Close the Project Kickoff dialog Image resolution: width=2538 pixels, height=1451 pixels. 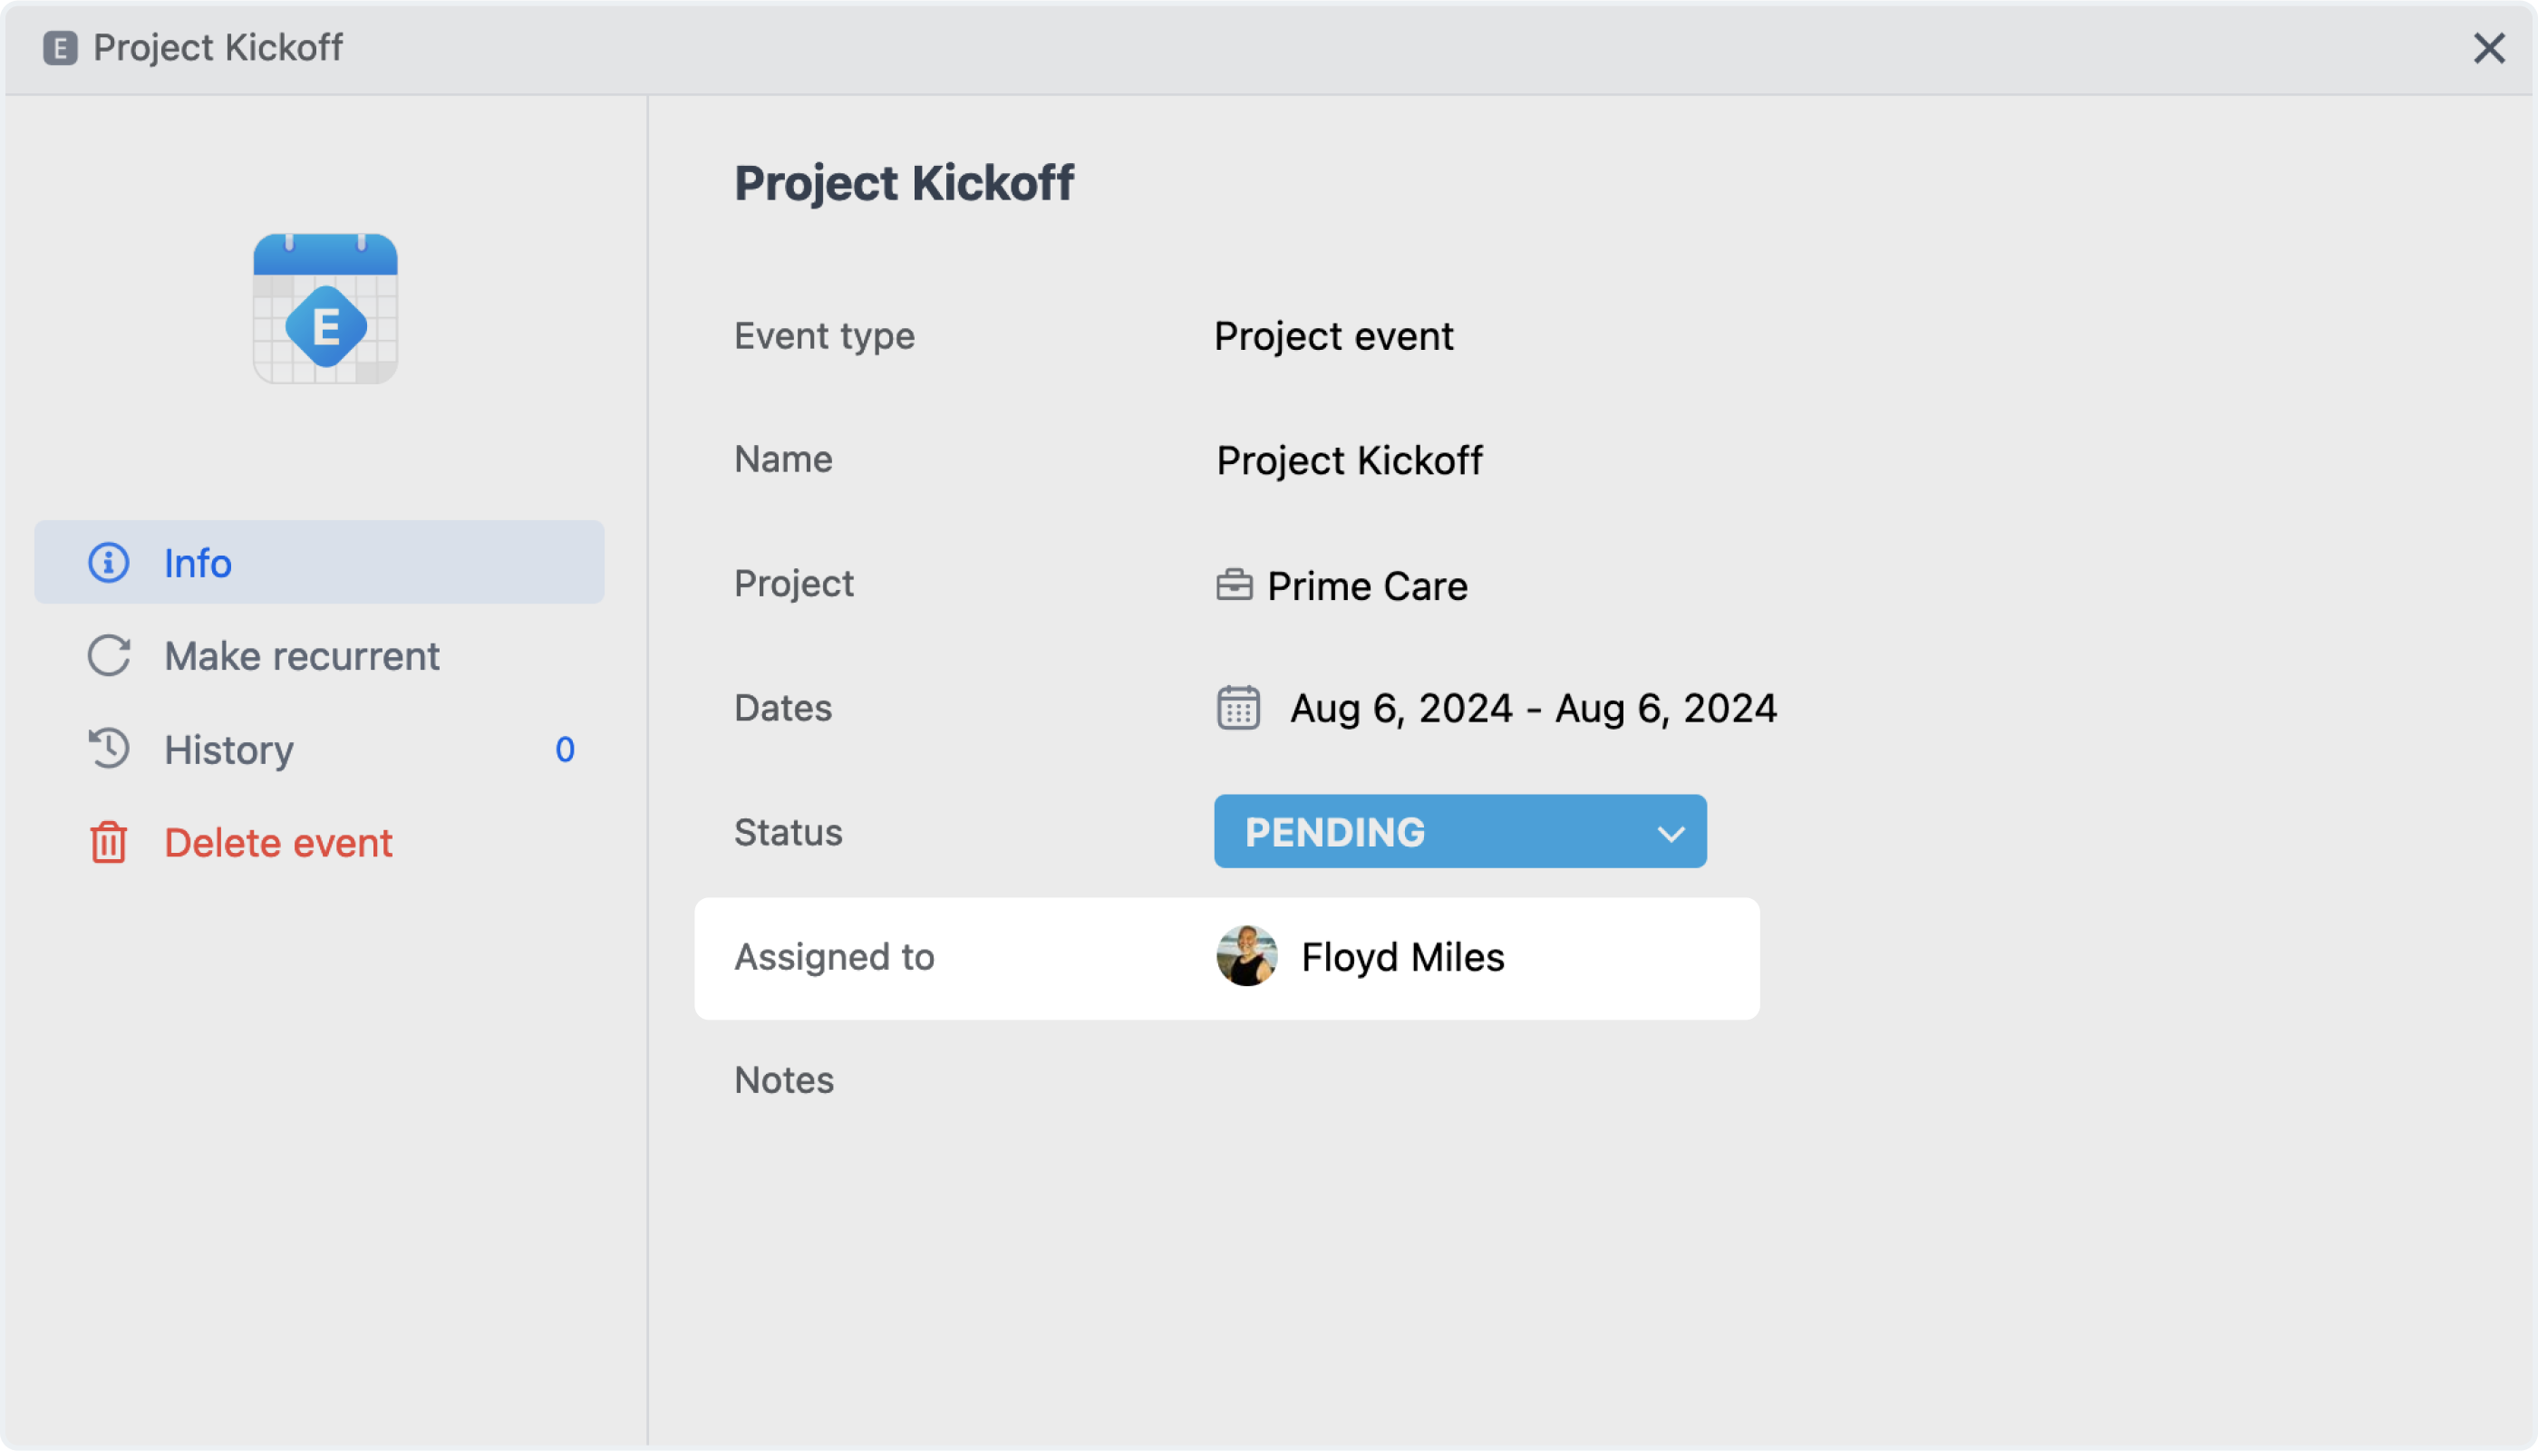[2489, 48]
